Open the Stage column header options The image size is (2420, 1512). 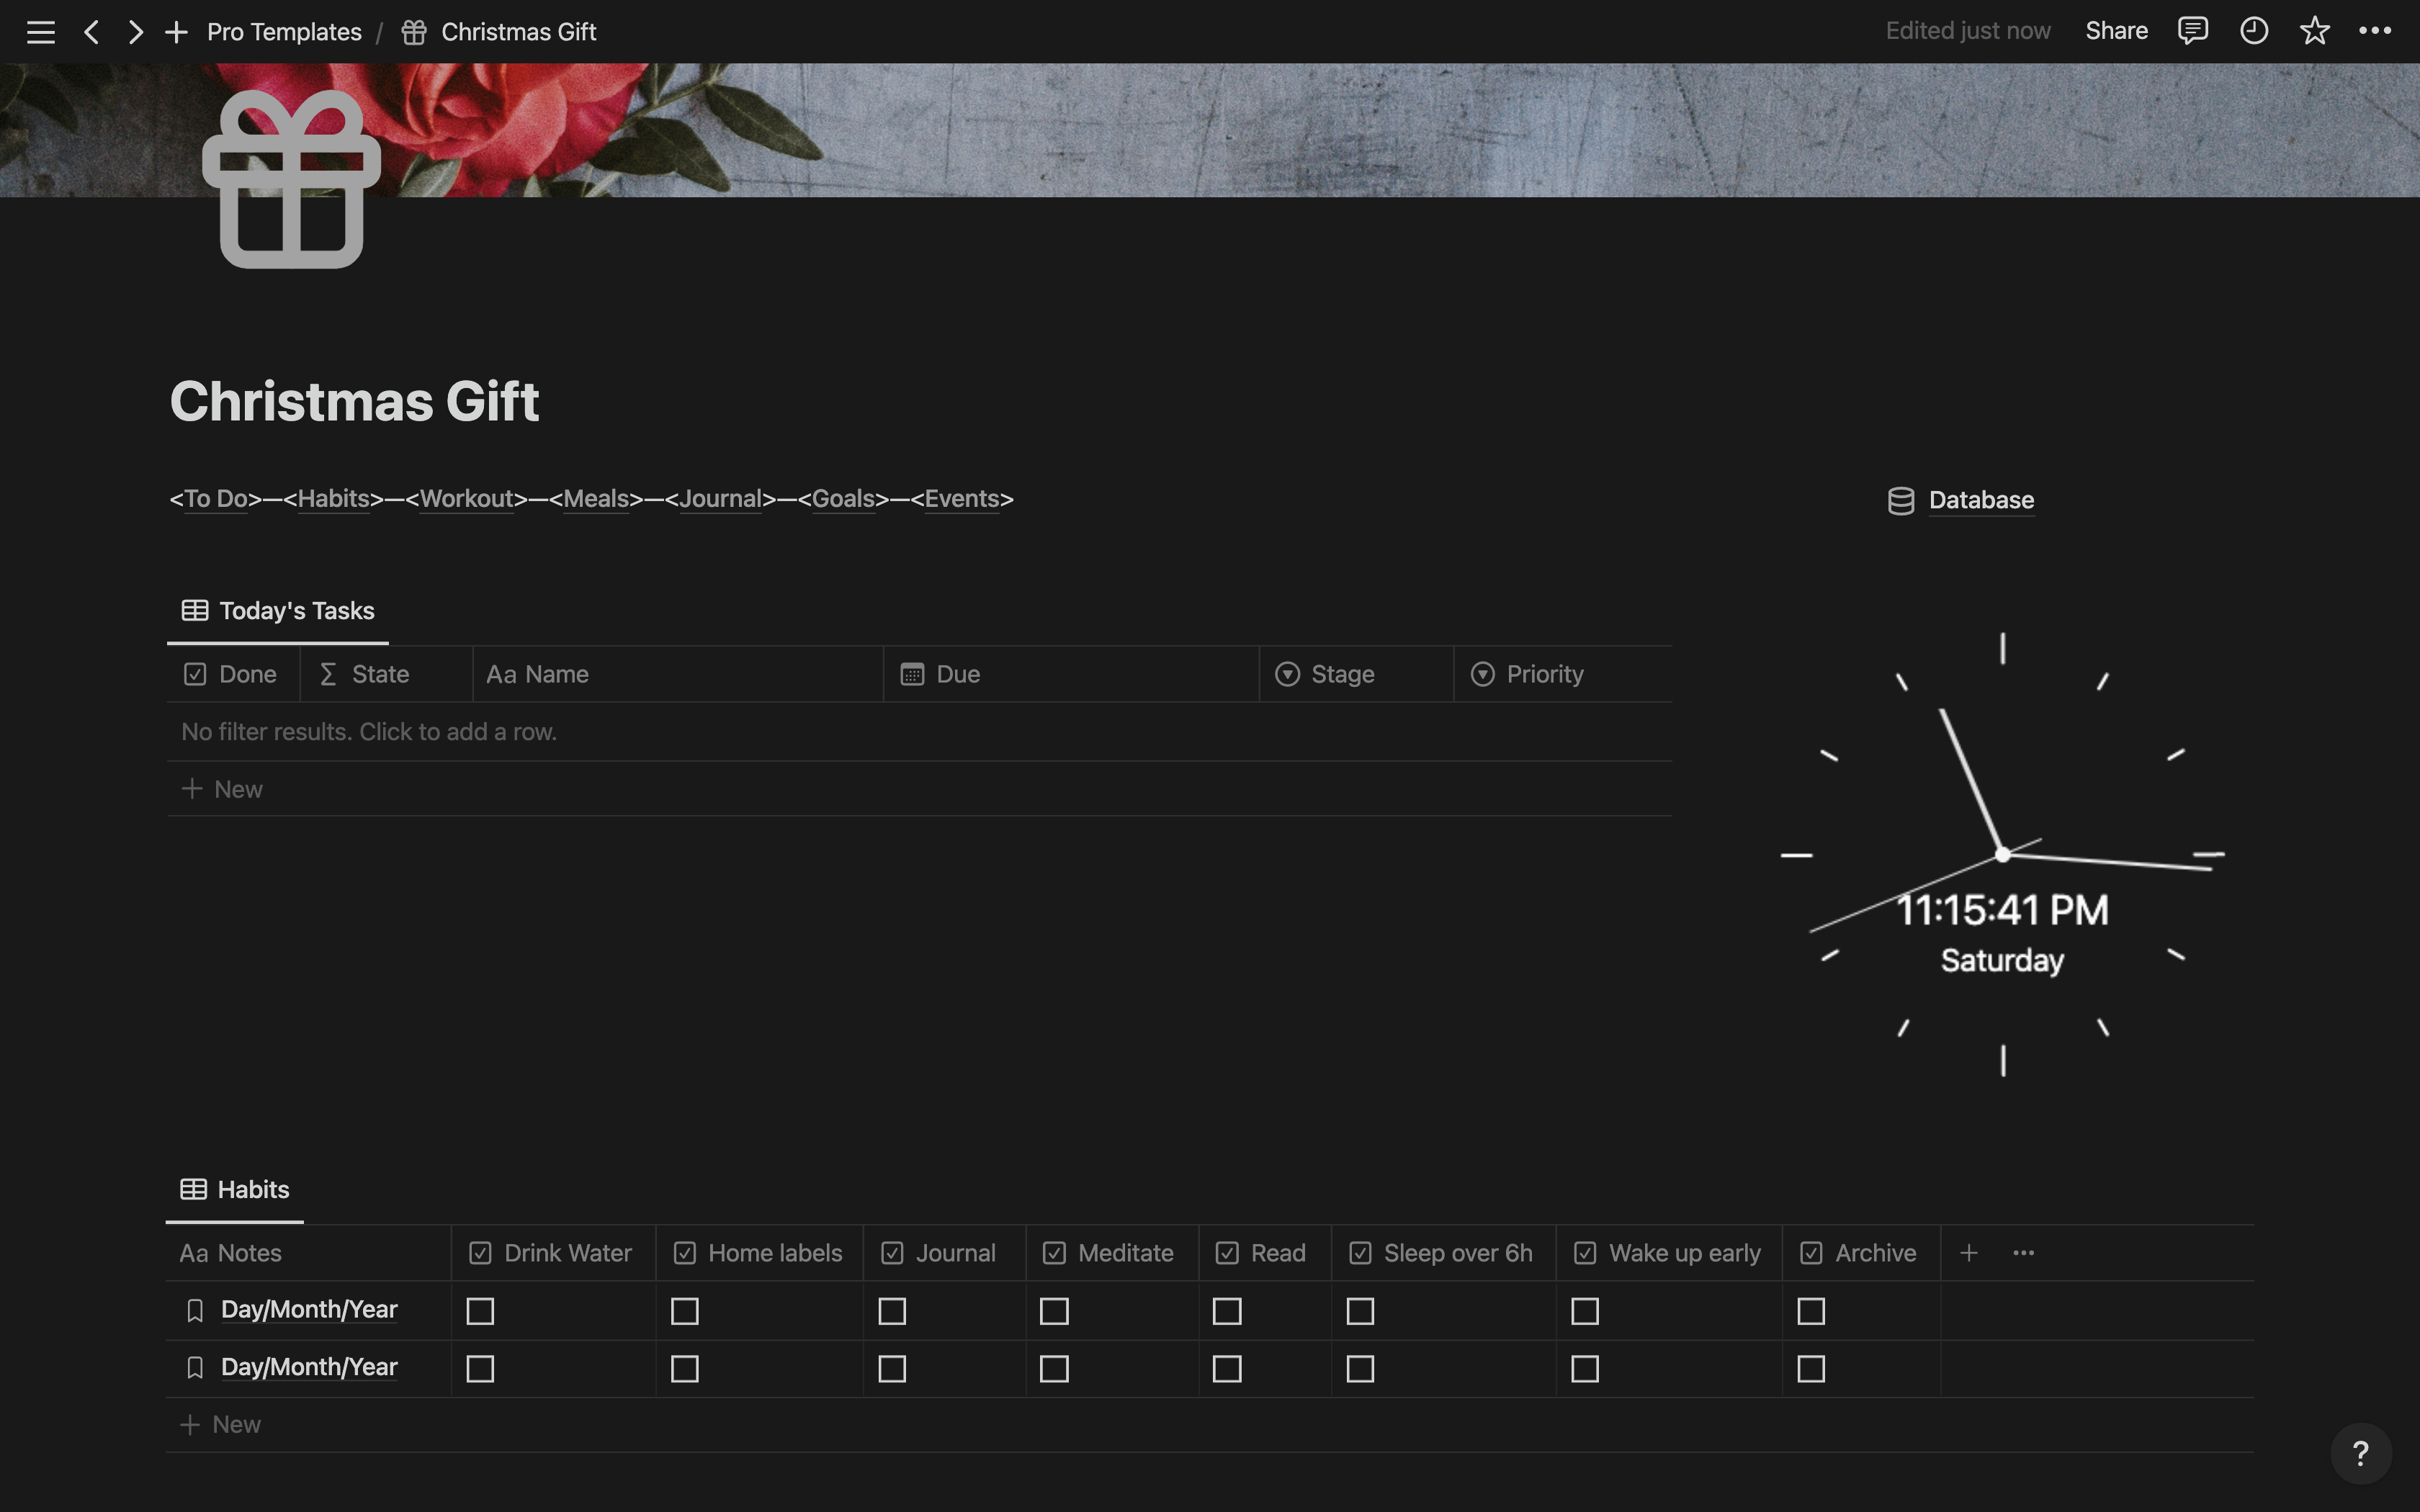point(1341,674)
